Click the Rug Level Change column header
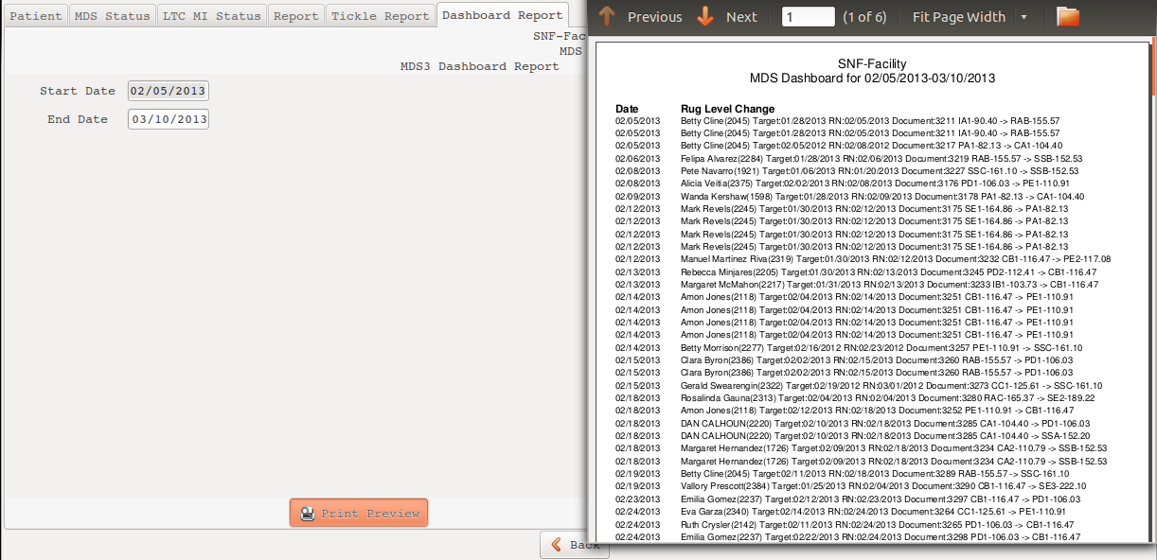Image resolution: width=1157 pixels, height=560 pixels. (x=727, y=109)
